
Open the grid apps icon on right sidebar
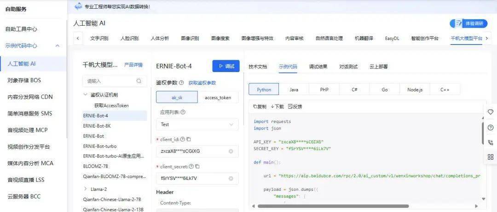point(491,157)
